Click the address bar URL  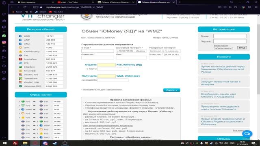pyautogui.click(x=75, y=7)
